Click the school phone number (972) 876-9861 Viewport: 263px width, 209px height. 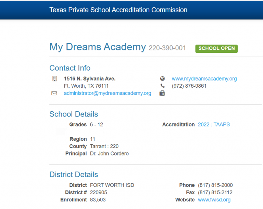pos(189,86)
